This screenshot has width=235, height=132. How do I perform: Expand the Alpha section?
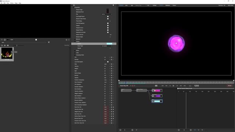pos(75,51)
